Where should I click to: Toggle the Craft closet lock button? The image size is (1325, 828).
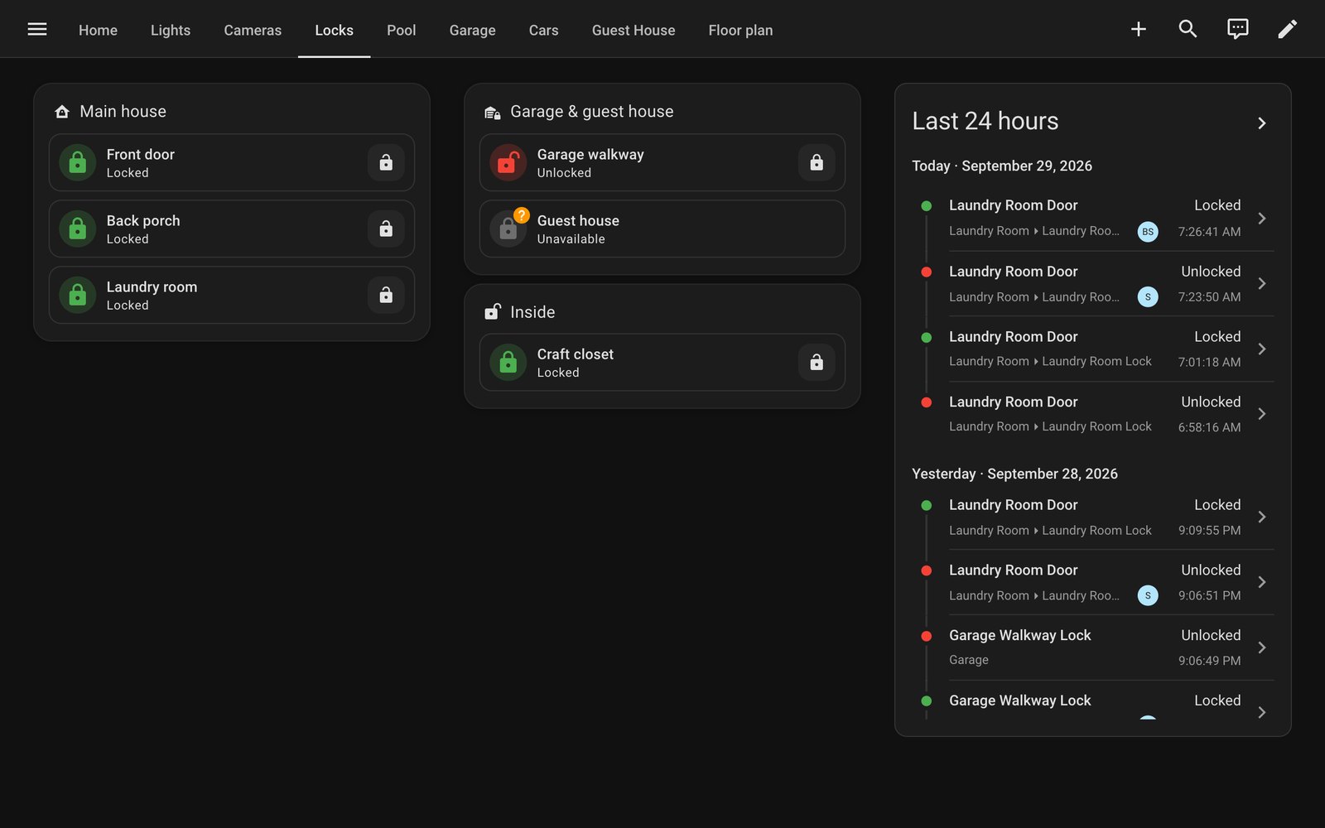click(x=817, y=362)
